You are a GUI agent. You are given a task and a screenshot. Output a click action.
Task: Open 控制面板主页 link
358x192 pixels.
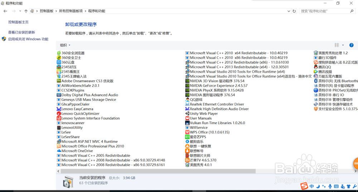pyautogui.click(x=19, y=22)
